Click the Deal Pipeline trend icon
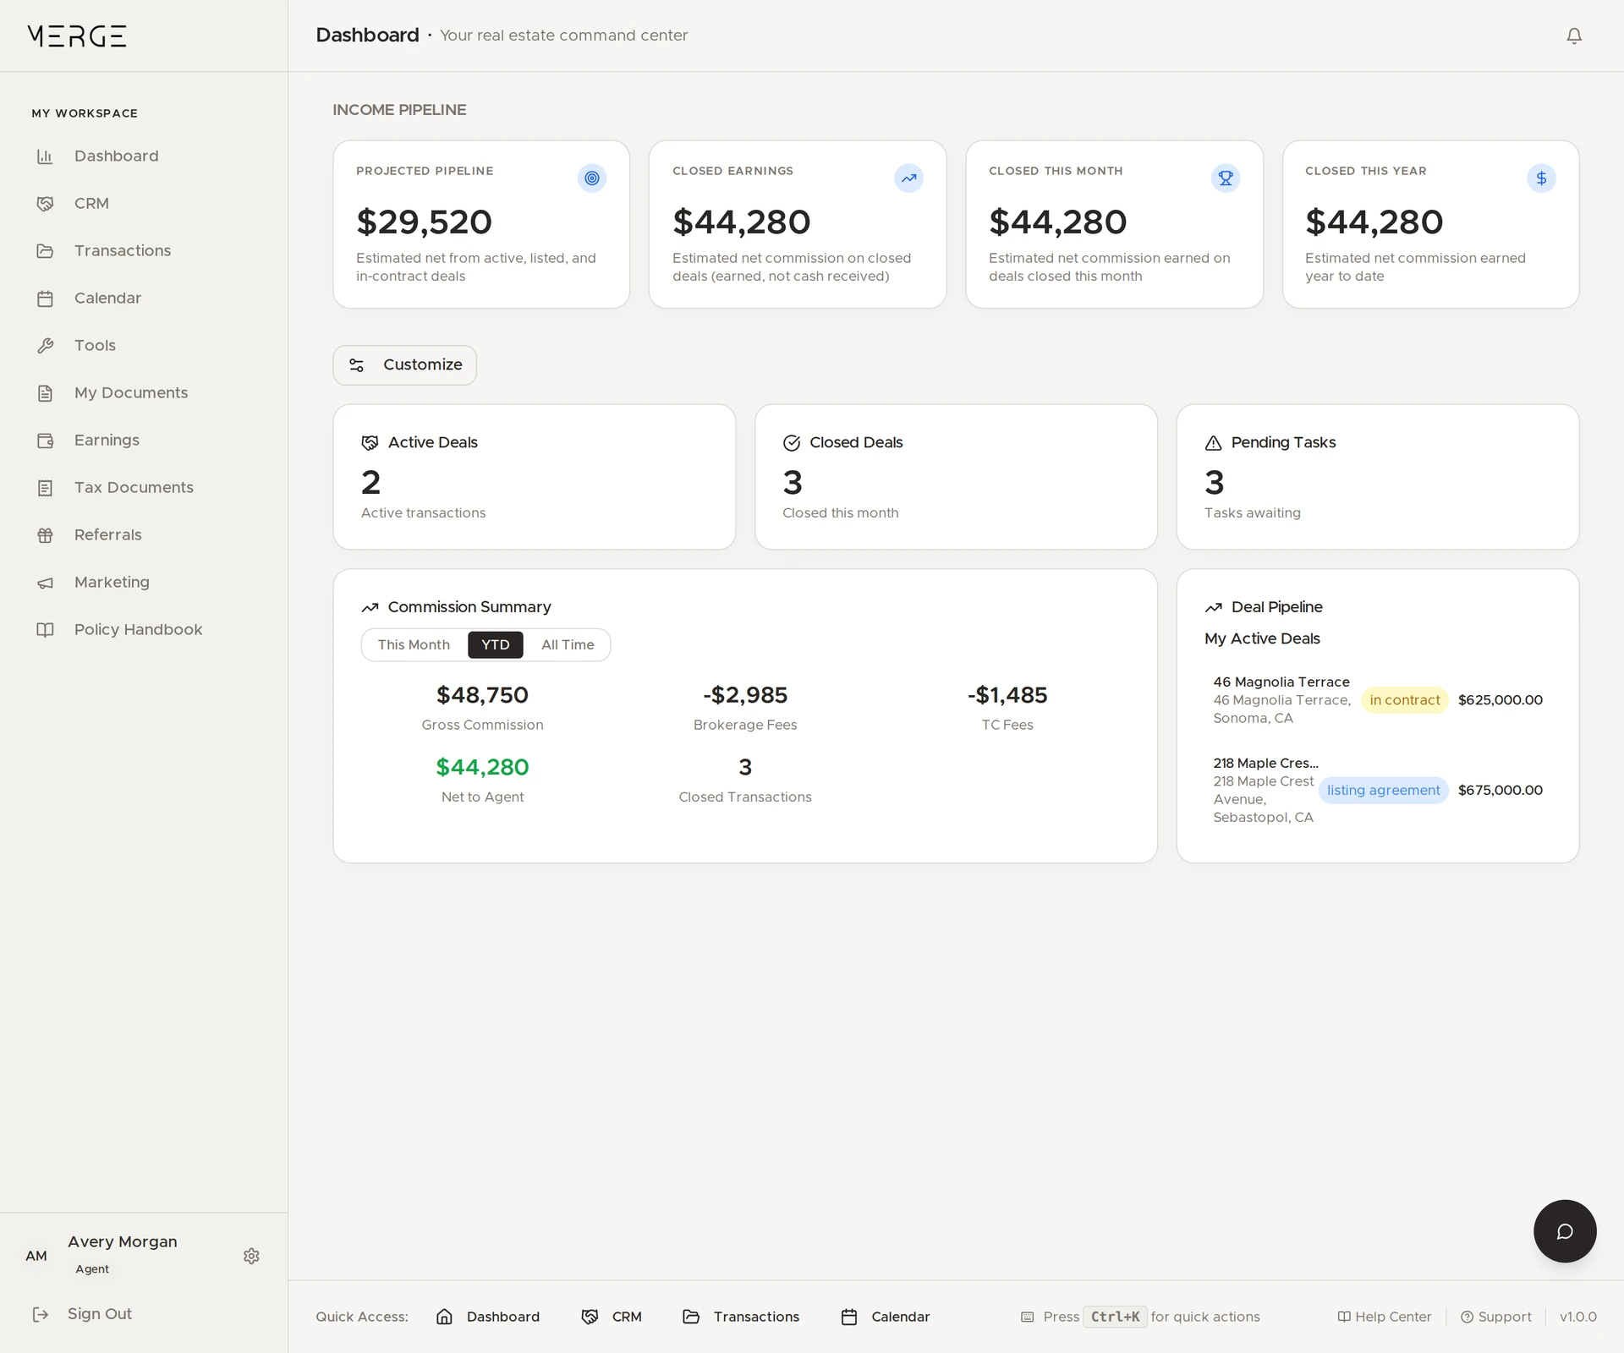The height and width of the screenshot is (1353, 1624). [x=1213, y=607]
